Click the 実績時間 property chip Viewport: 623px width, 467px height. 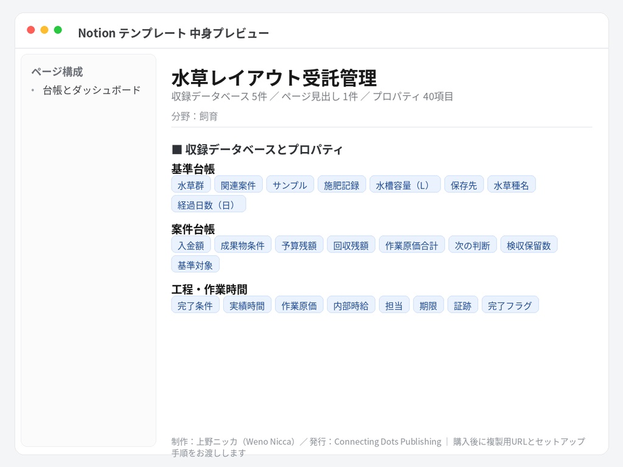point(247,305)
